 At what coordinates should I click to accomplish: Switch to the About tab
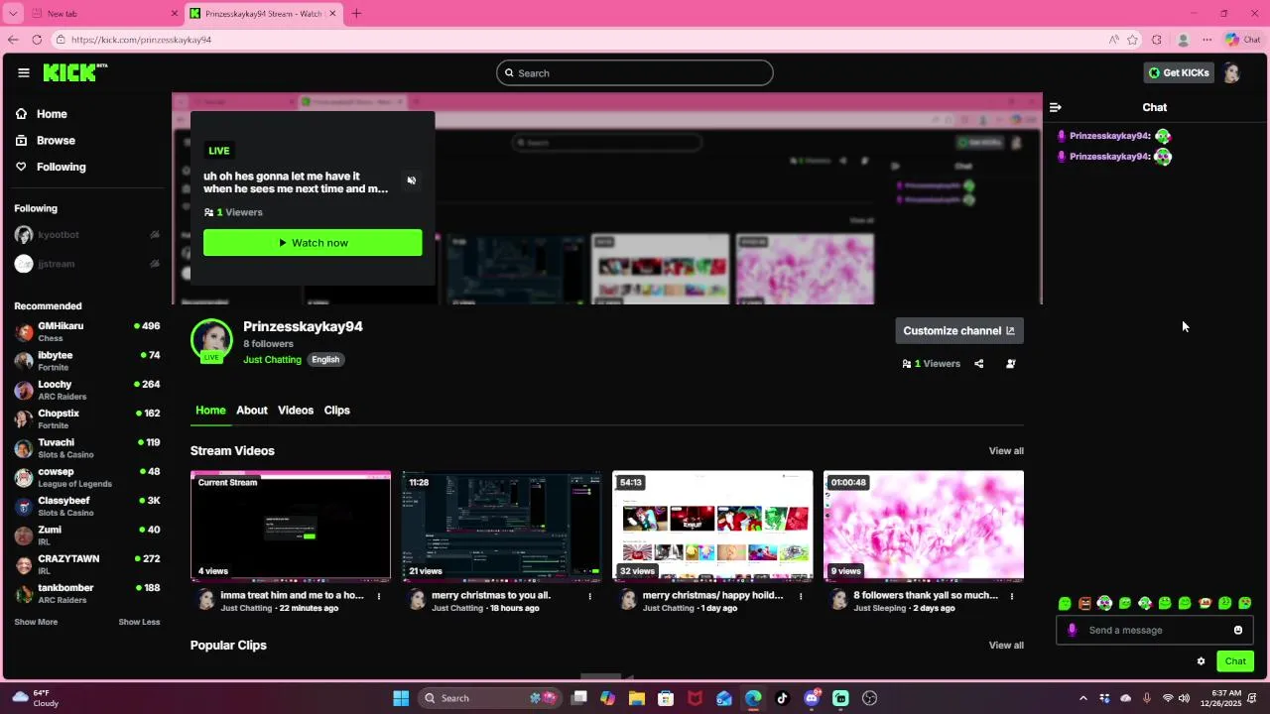(x=251, y=411)
